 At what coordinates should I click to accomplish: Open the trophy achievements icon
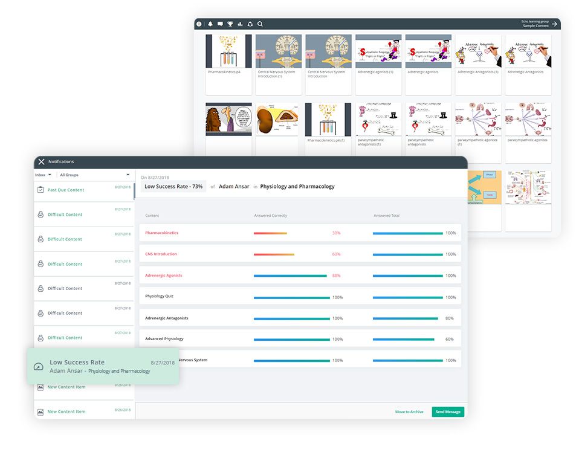(230, 24)
